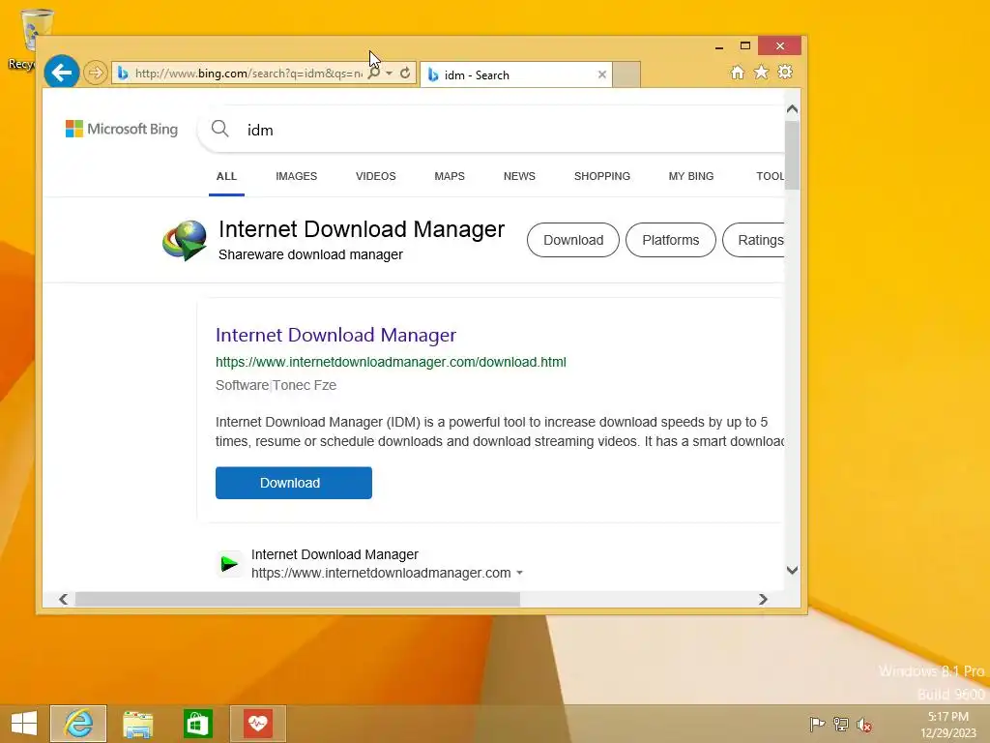Switch to VIDEOS tab
990x743 pixels.
tap(376, 176)
